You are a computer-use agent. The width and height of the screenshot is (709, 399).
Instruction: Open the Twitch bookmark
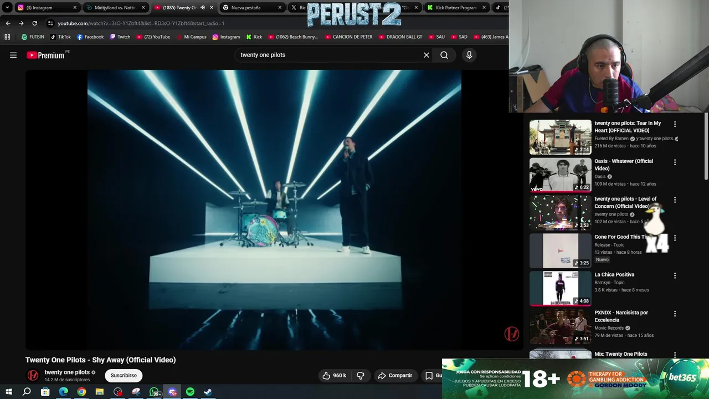click(120, 37)
